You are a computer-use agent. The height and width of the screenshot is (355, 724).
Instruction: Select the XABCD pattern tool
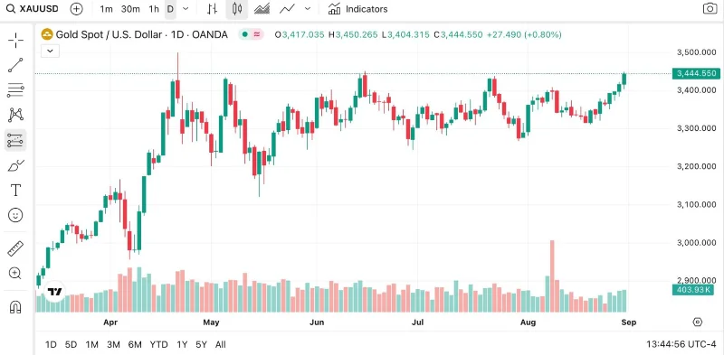15,115
